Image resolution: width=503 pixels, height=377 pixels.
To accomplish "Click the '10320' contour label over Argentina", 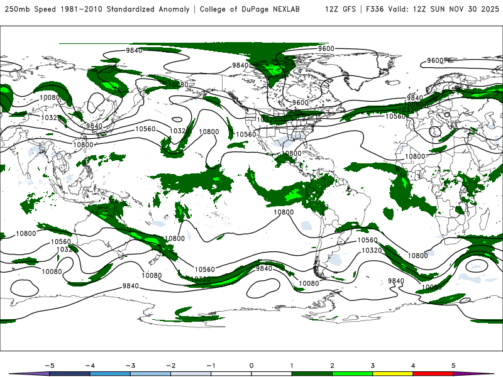I will pos(372,250).
